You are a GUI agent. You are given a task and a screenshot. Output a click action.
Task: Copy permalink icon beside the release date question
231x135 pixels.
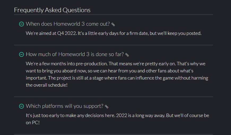click(113, 24)
